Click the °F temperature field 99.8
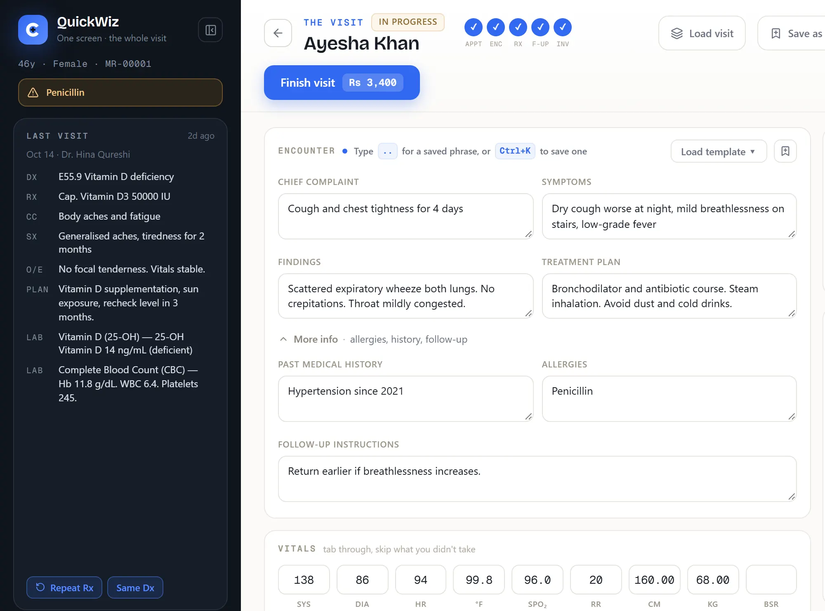The width and height of the screenshot is (825, 611). pos(479,580)
